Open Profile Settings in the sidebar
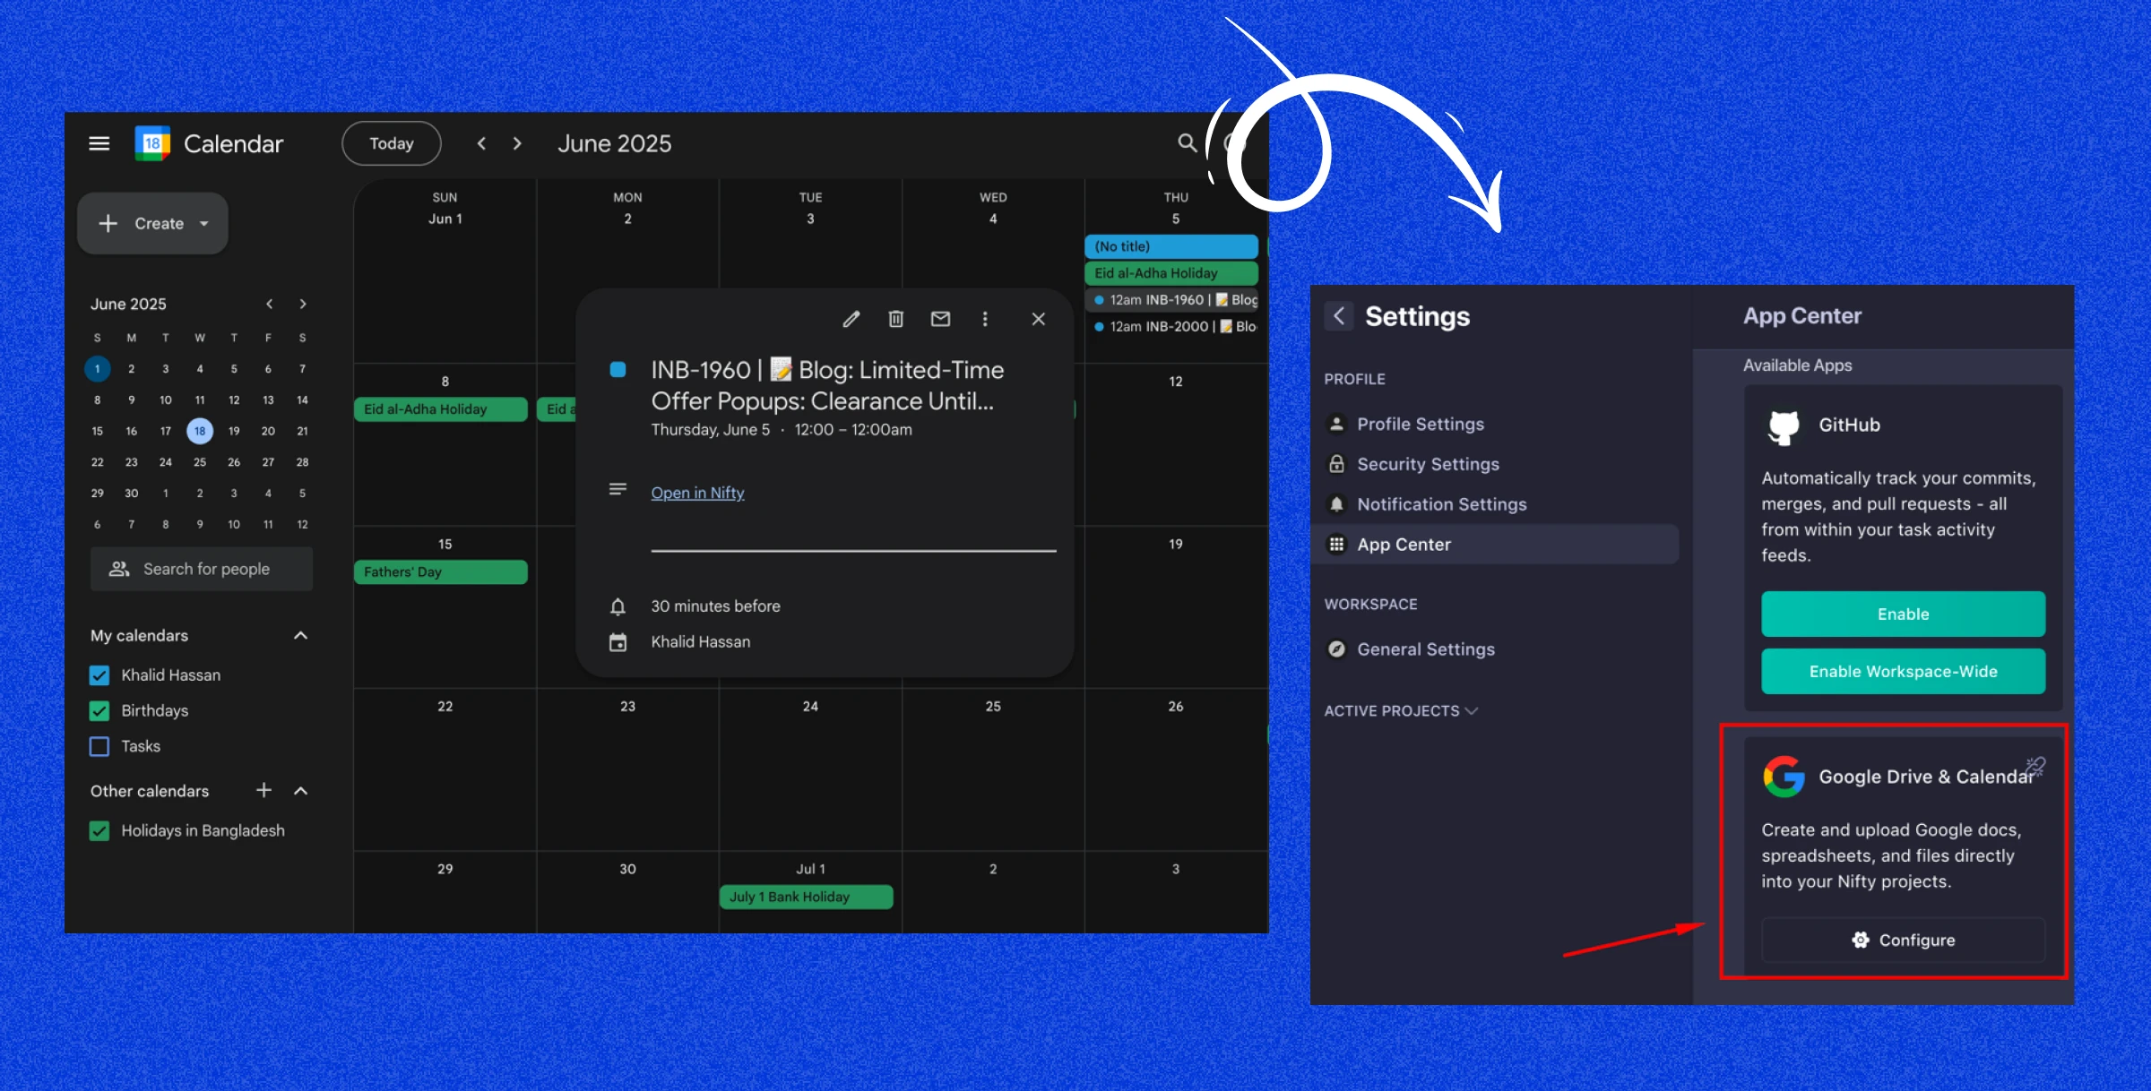The width and height of the screenshot is (2151, 1091). 1420,424
